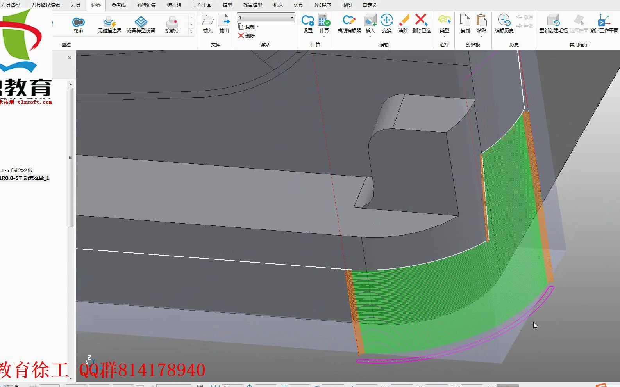The width and height of the screenshot is (620, 387).
Task: Delete the active boundary with 删除
Action: point(247,36)
